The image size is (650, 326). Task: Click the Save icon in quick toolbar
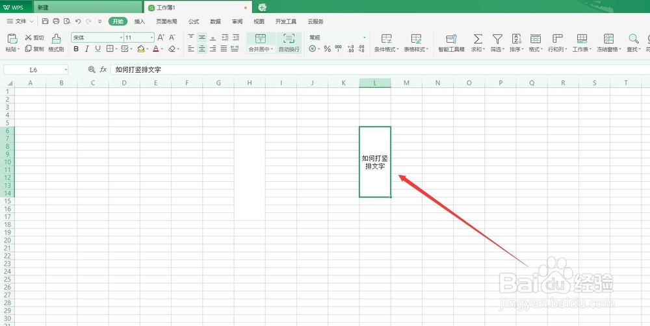[45, 21]
